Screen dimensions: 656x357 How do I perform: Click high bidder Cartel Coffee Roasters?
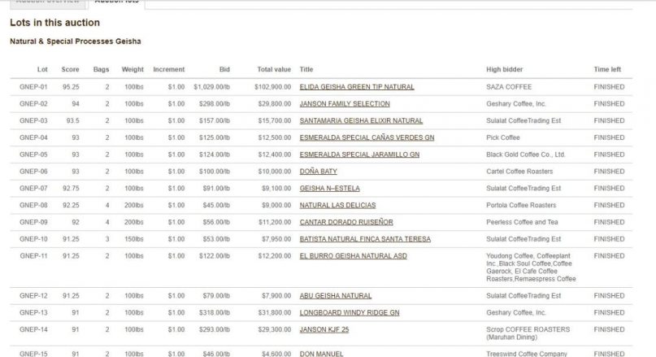[519, 171]
